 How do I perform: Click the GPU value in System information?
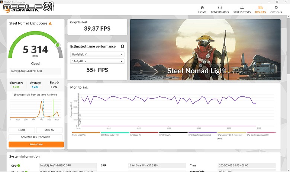tap(68, 165)
